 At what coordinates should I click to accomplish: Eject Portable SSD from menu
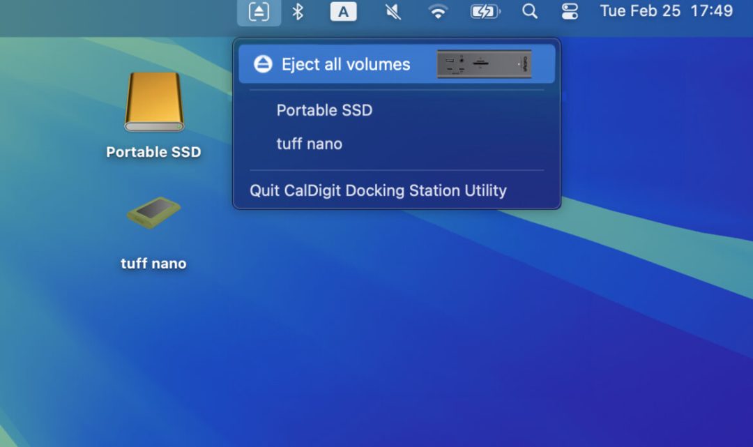(397, 110)
